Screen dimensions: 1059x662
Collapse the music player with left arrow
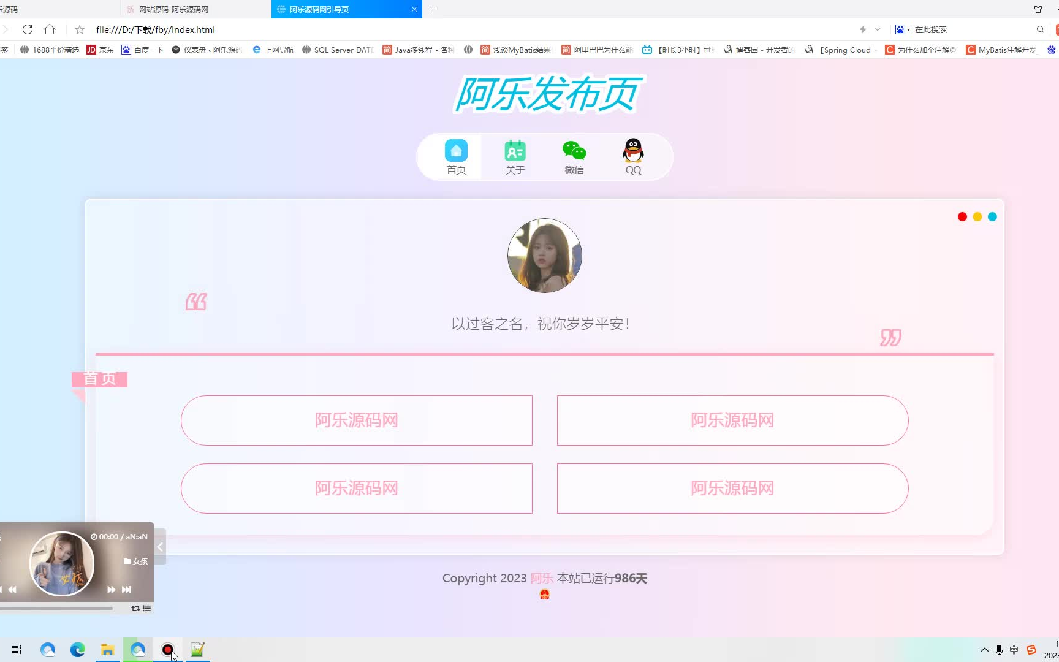[159, 546]
